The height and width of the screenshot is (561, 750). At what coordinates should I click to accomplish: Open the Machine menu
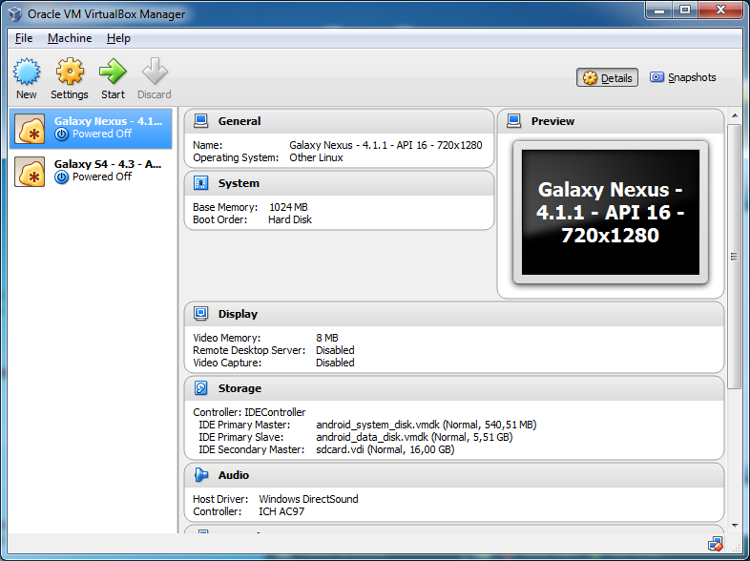tap(70, 38)
